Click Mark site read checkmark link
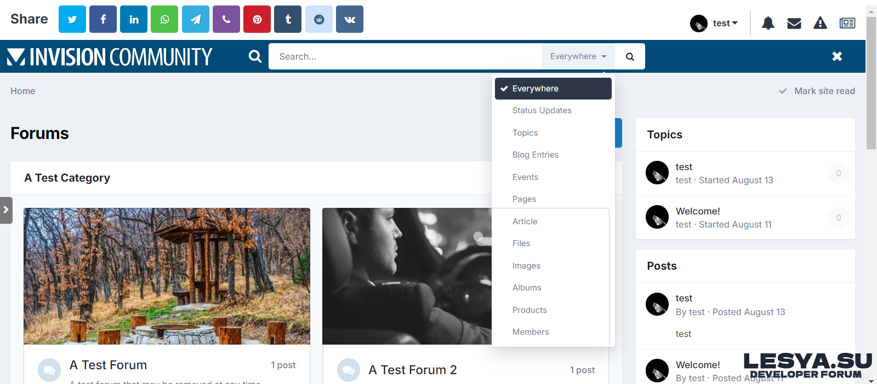This screenshot has width=877, height=384. (817, 91)
